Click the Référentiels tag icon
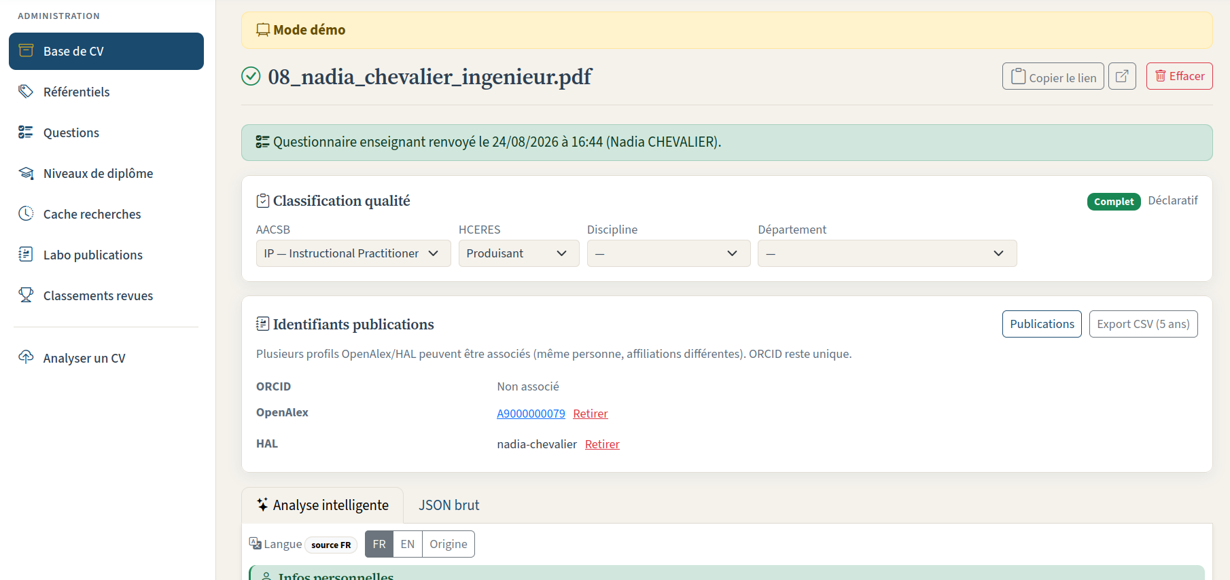The height and width of the screenshot is (580, 1230). pos(26,91)
